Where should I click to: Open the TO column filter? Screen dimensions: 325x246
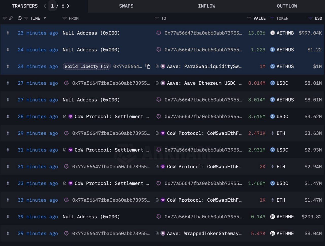[x=157, y=18]
